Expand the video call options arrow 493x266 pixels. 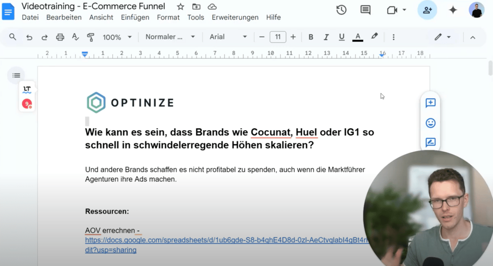tap(404, 10)
